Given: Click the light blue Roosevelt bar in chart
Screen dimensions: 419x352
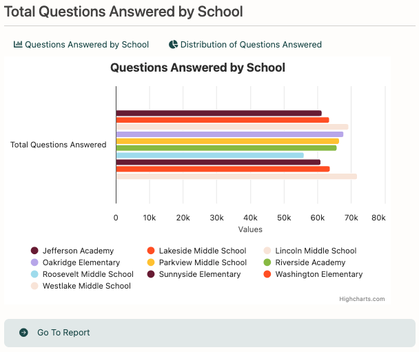Looking at the screenshot, I should [210, 155].
